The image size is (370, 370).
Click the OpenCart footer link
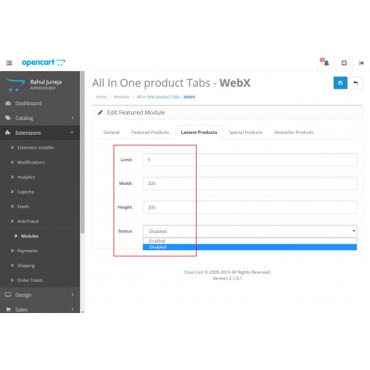(x=193, y=272)
